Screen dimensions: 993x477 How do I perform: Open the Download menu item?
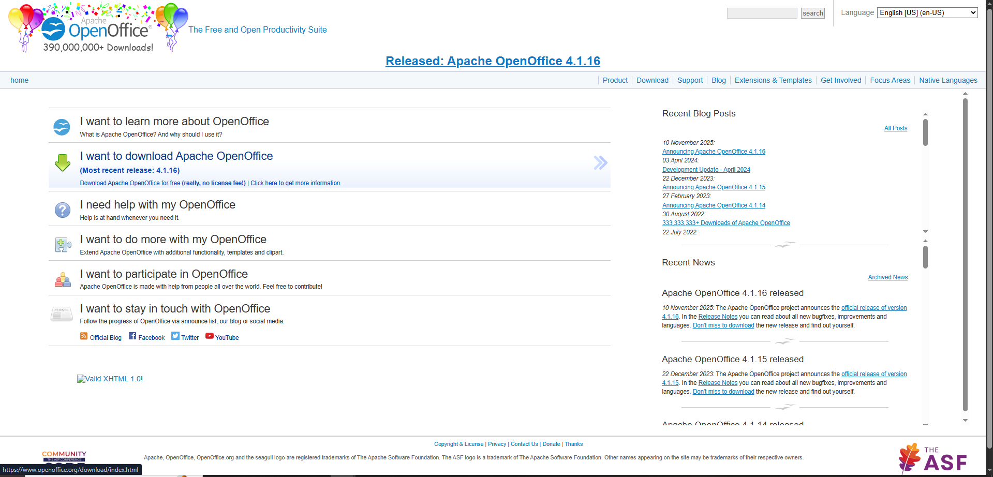(x=652, y=80)
